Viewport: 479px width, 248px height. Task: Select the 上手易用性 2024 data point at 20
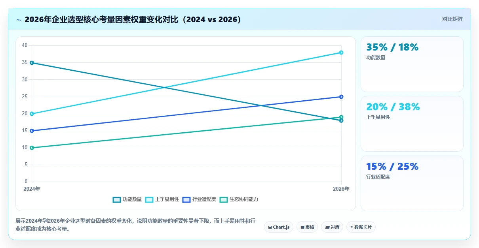32,114
